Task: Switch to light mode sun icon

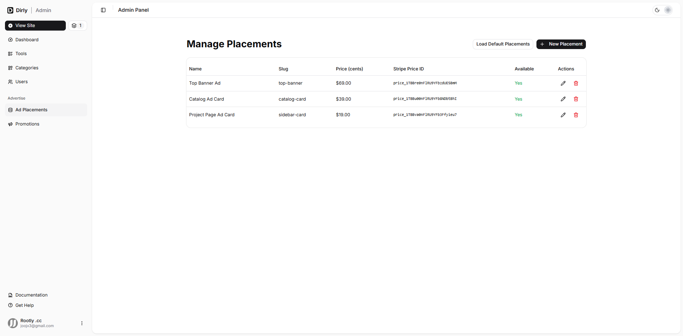Action: (668, 10)
